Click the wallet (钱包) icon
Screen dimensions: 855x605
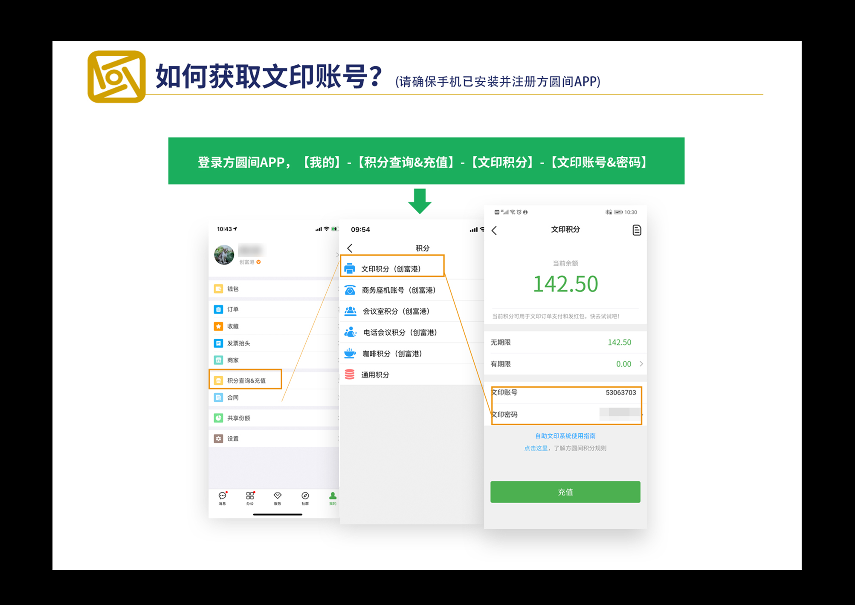tap(218, 289)
